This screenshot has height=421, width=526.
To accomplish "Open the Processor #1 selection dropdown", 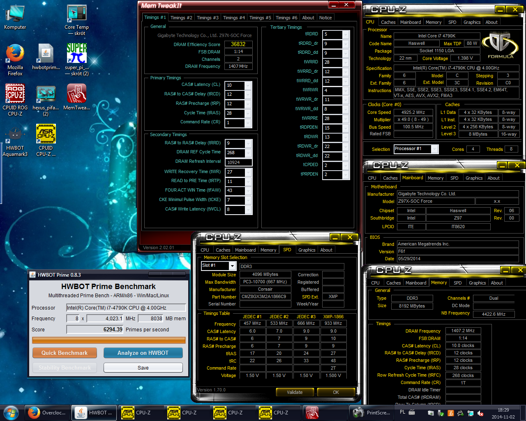I will [x=434, y=149].
